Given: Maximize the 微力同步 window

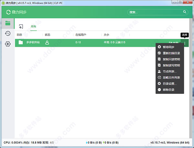Looking at the screenshot, I should [x=180, y=2].
